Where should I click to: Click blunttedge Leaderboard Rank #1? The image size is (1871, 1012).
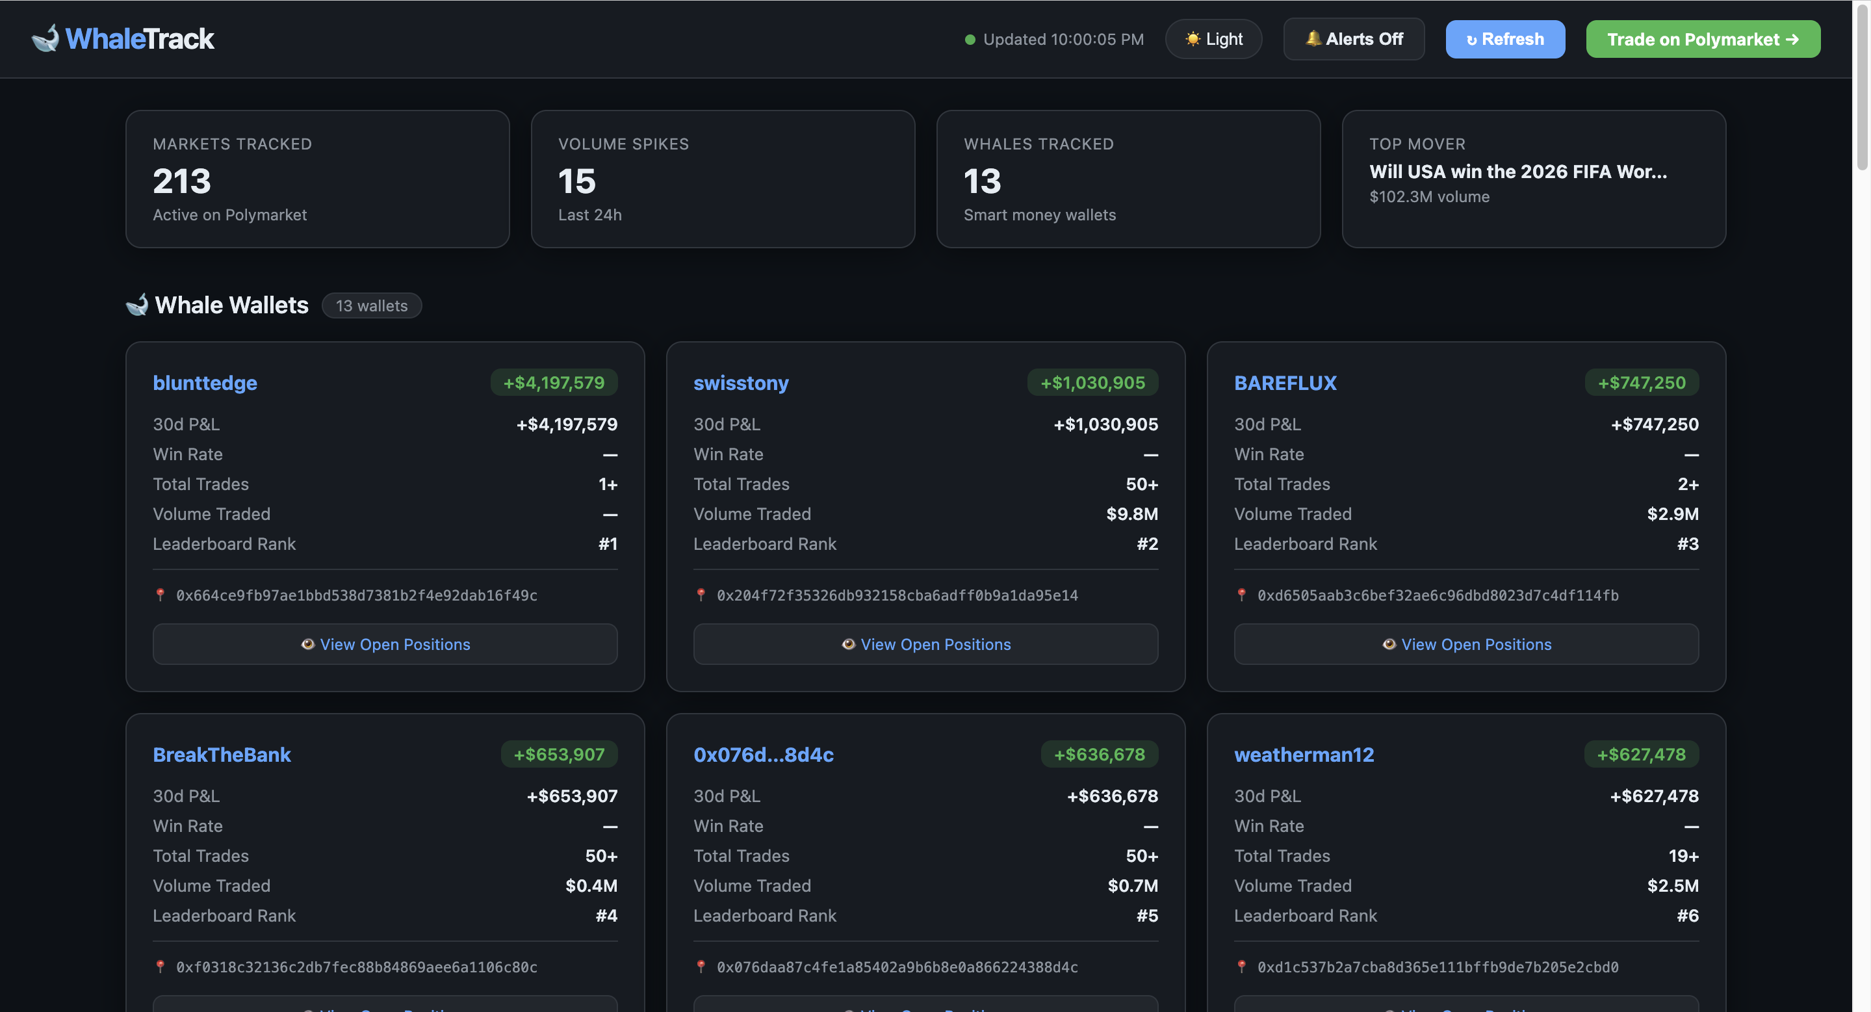(607, 543)
